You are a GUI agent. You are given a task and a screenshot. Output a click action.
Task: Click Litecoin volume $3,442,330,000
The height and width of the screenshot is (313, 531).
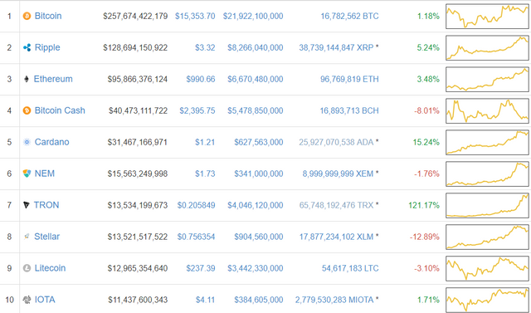coord(256,268)
